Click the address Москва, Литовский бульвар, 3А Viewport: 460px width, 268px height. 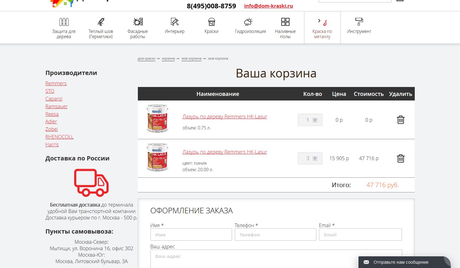(x=91, y=261)
